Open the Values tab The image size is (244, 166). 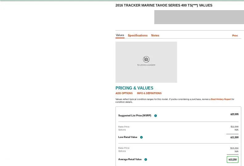coord(120,35)
